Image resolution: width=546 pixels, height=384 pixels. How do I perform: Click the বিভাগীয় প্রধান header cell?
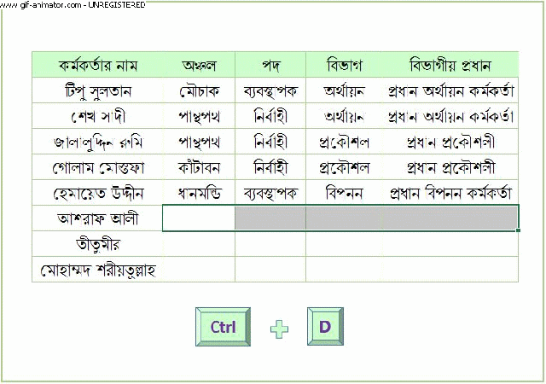pyautogui.click(x=450, y=65)
